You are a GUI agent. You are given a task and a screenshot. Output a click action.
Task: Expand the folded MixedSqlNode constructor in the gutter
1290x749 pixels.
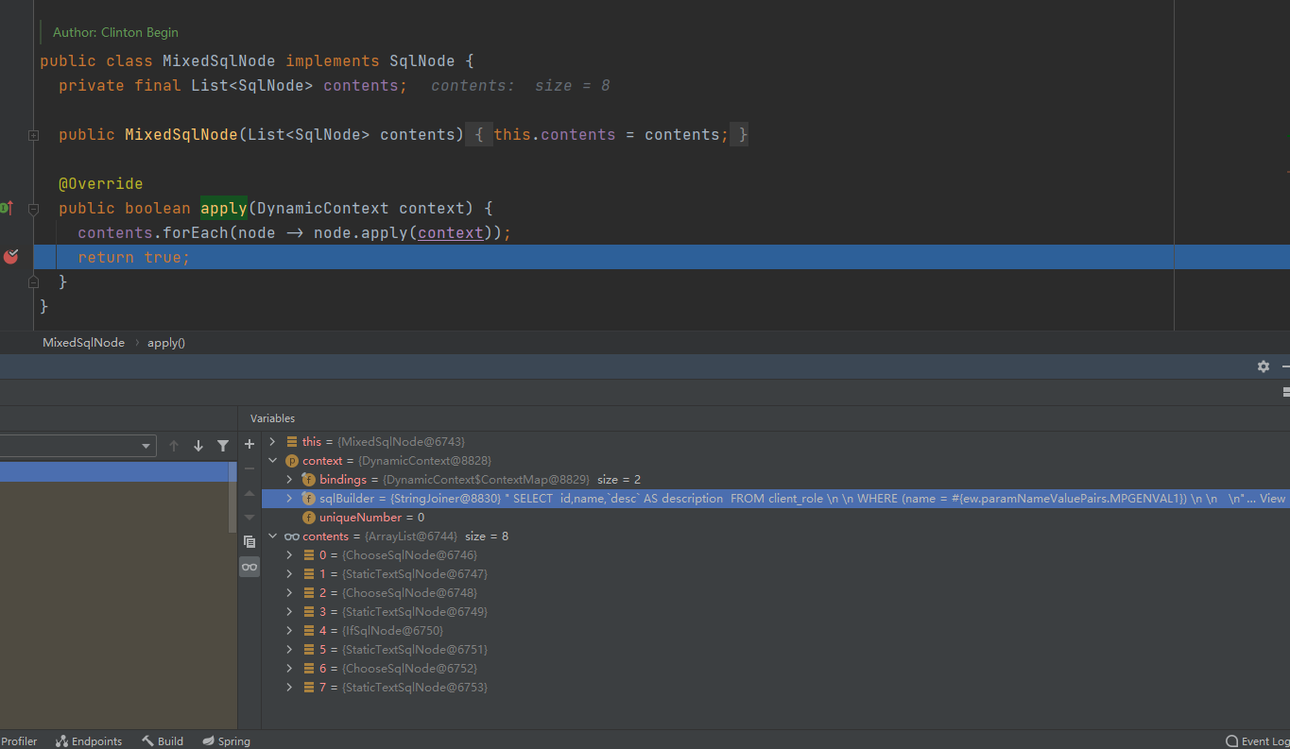(x=34, y=135)
